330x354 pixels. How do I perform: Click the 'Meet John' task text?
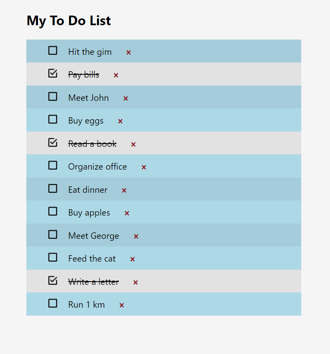click(88, 98)
